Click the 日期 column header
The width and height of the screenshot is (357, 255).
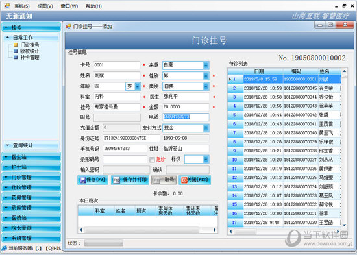264,71
